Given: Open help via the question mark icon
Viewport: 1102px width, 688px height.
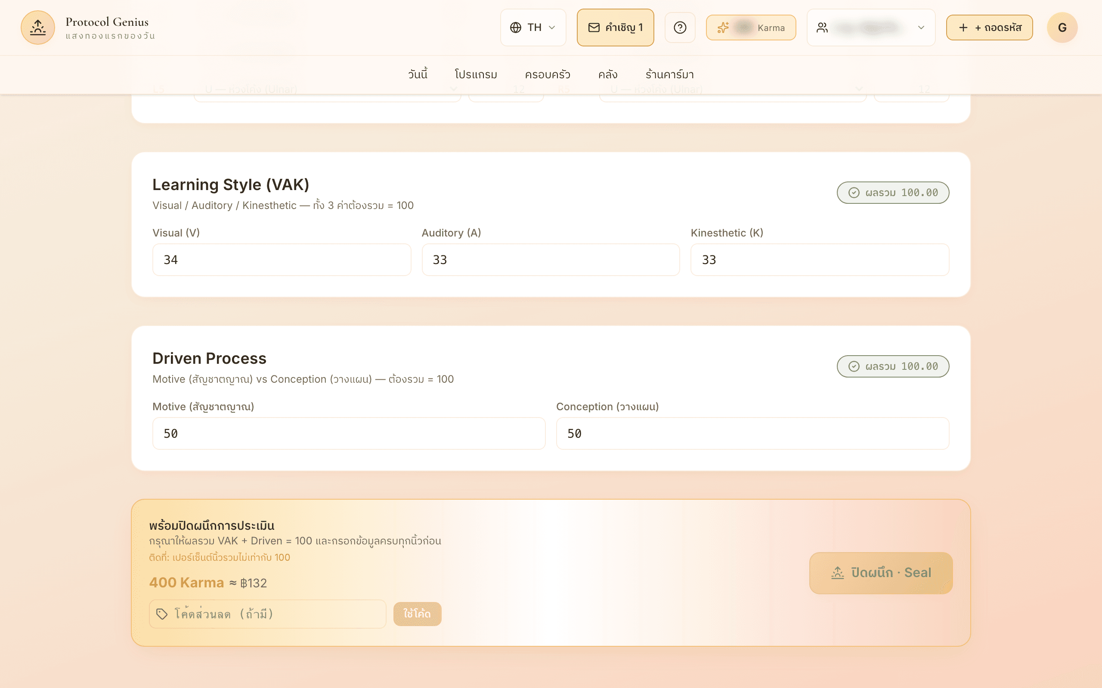Looking at the screenshot, I should pyautogui.click(x=680, y=27).
